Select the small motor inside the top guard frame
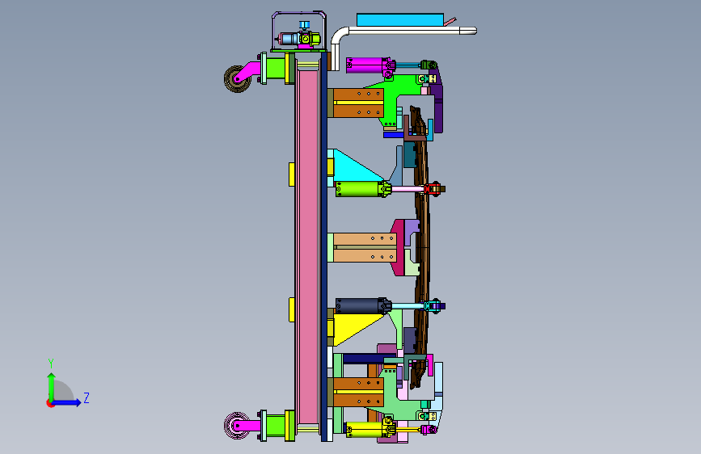 click(x=299, y=39)
